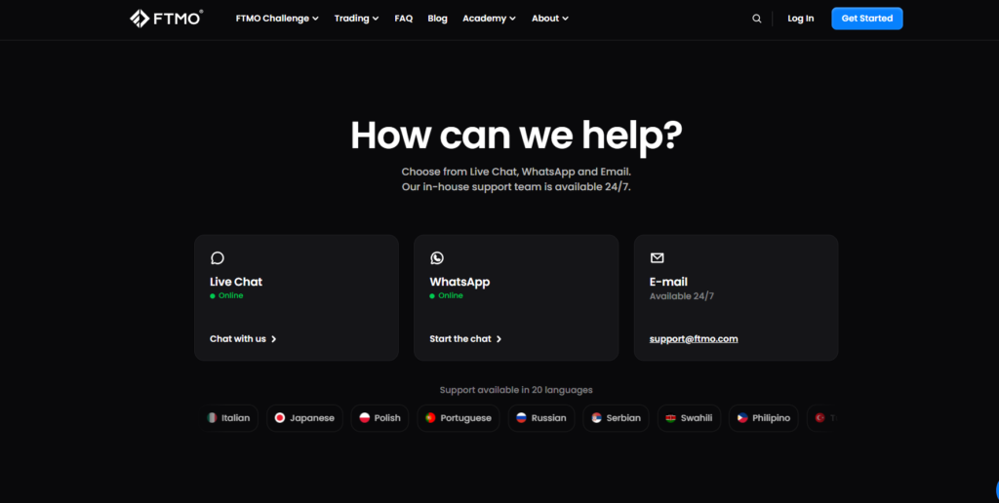Image resolution: width=999 pixels, height=503 pixels.
Task: Open the Blog menu item
Action: click(437, 19)
